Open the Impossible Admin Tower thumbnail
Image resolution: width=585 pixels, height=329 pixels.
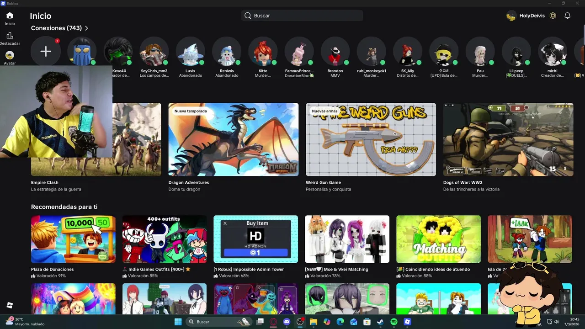click(256, 239)
